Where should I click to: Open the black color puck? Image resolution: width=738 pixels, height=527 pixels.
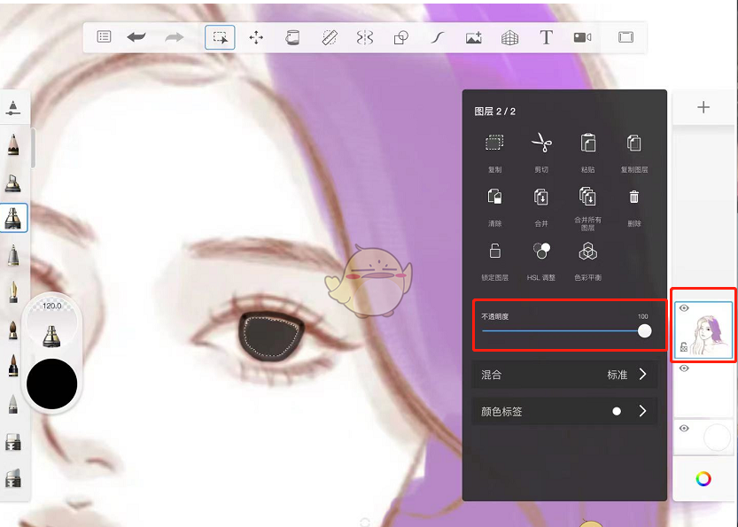(51, 384)
